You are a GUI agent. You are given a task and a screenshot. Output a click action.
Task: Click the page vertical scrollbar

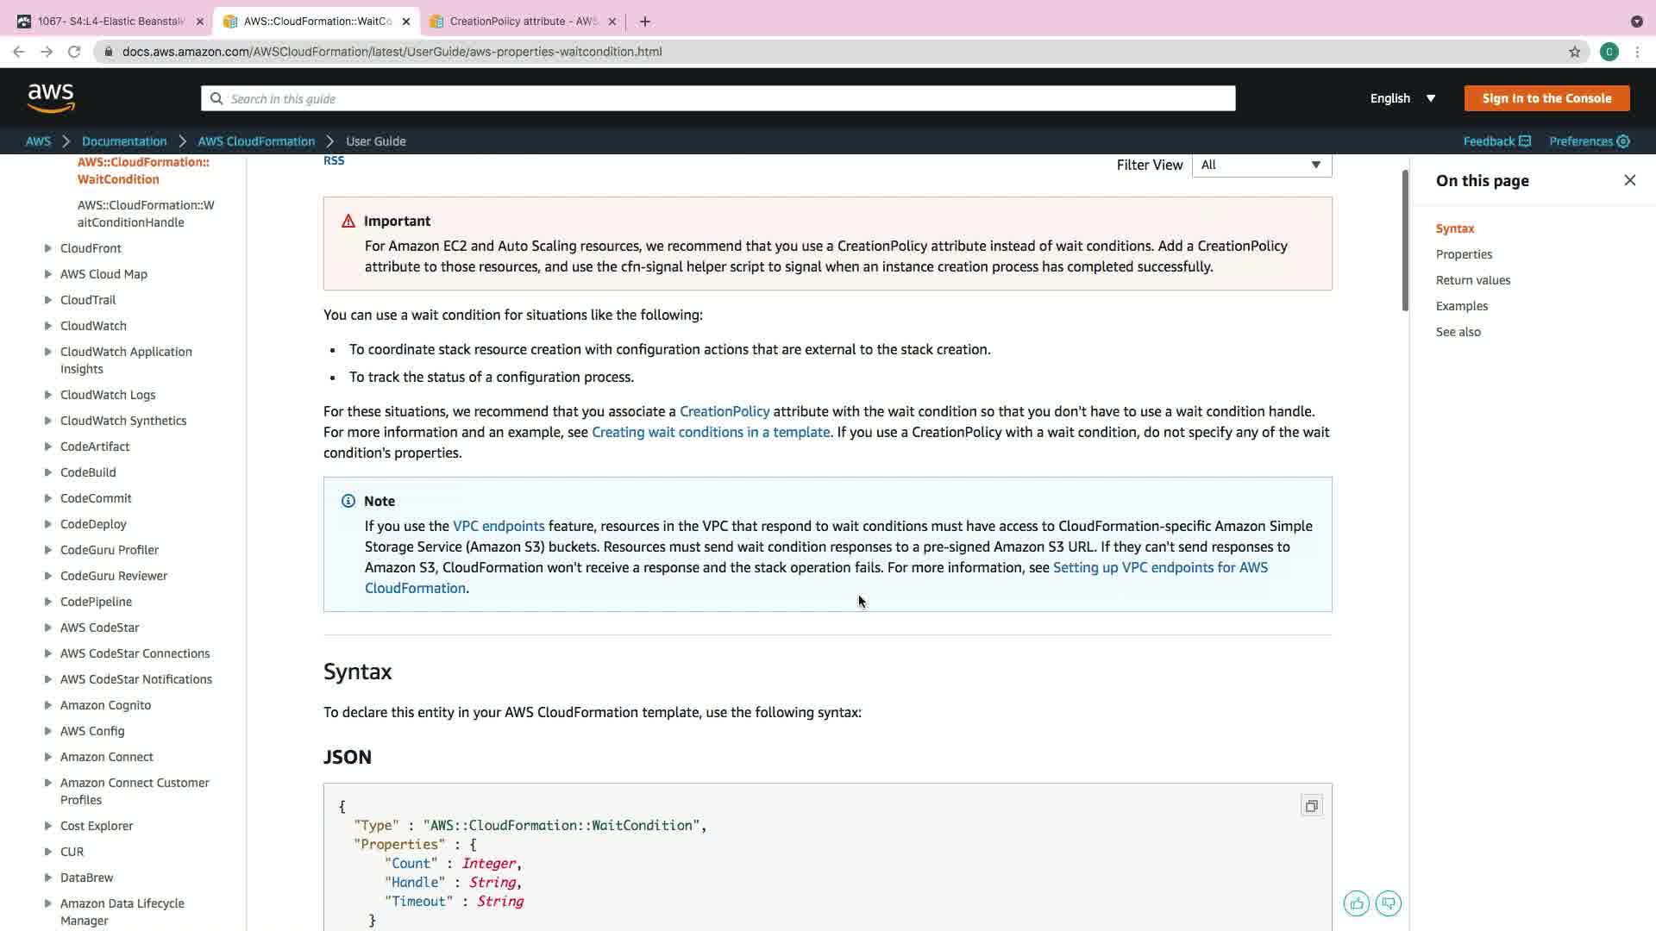(1404, 241)
